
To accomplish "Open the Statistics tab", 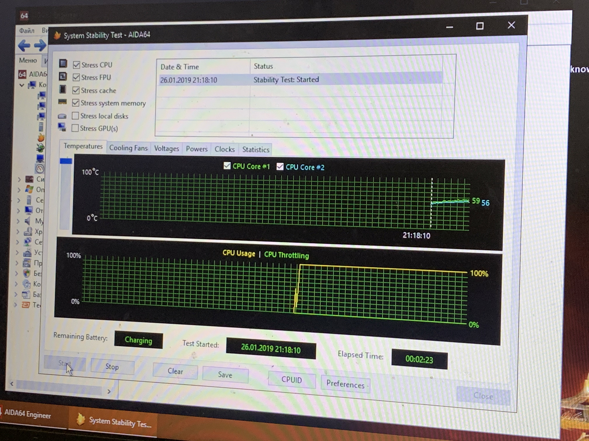I will [255, 150].
